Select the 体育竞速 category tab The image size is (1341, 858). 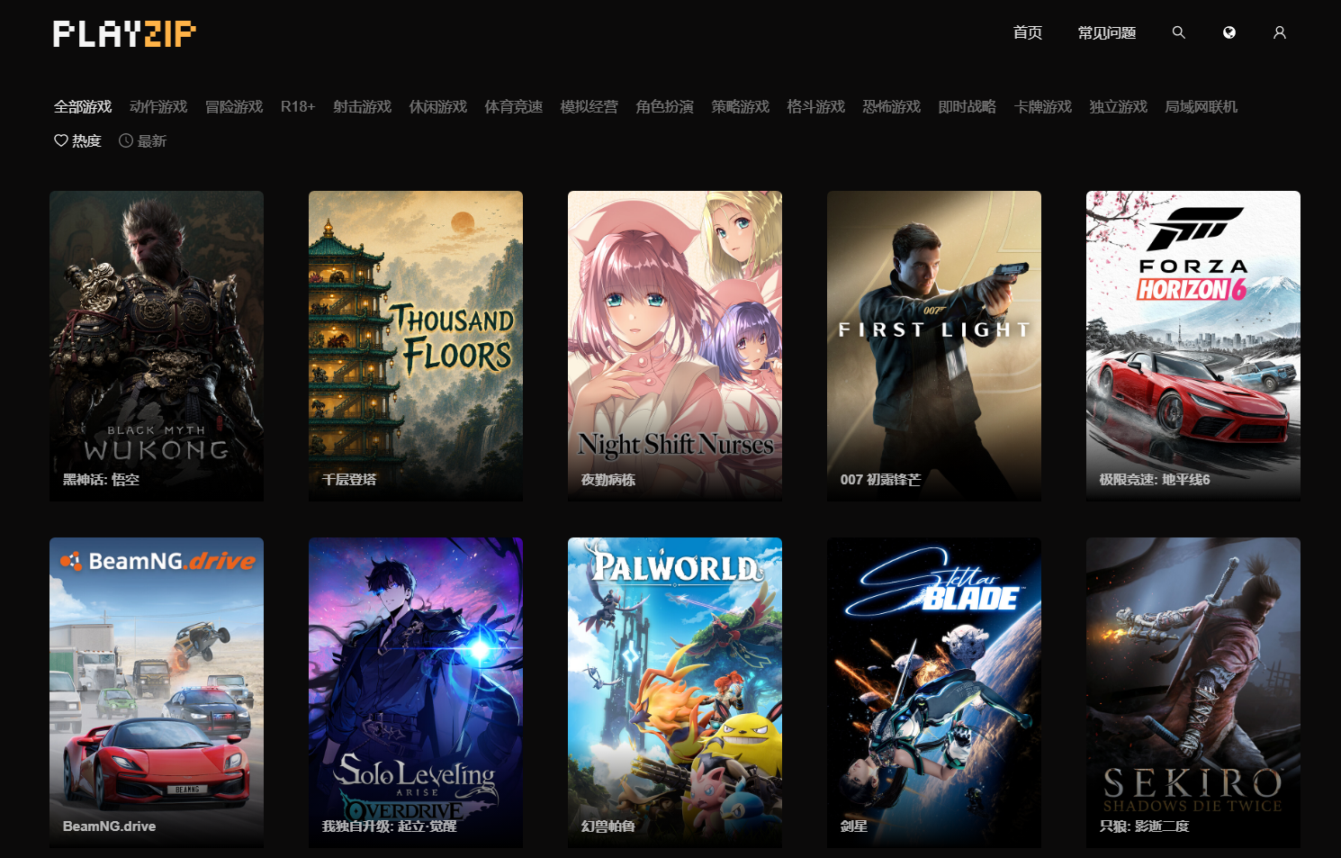(x=513, y=106)
